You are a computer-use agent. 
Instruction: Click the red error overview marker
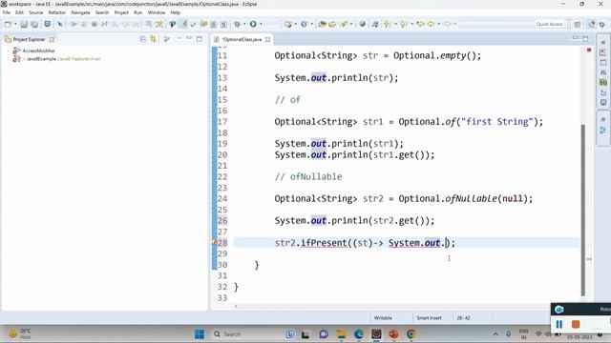(x=589, y=50)
